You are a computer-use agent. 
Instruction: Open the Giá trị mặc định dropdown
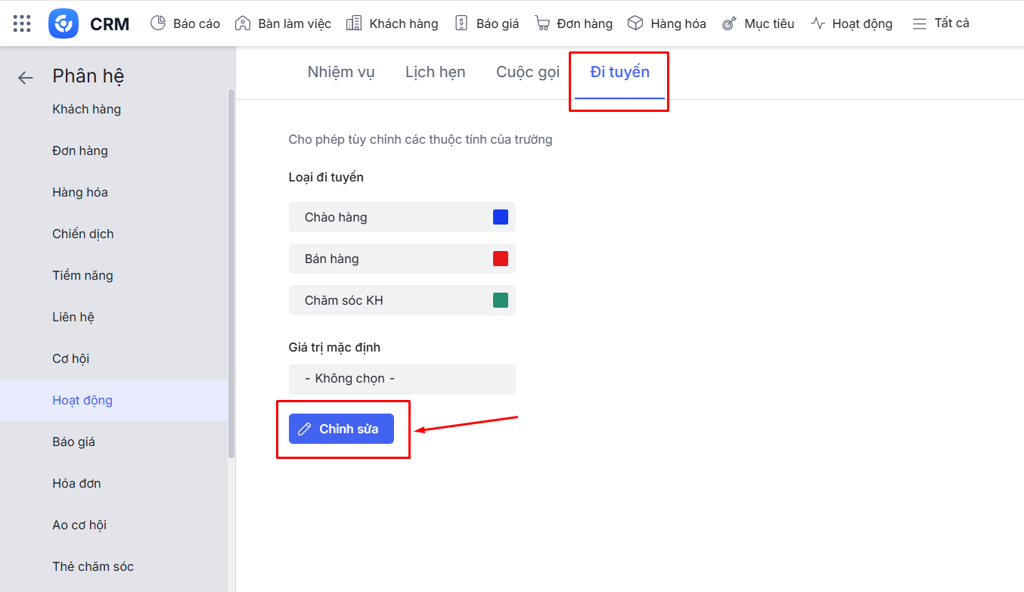[402, 379]
